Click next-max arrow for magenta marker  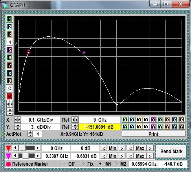point(150,156)
